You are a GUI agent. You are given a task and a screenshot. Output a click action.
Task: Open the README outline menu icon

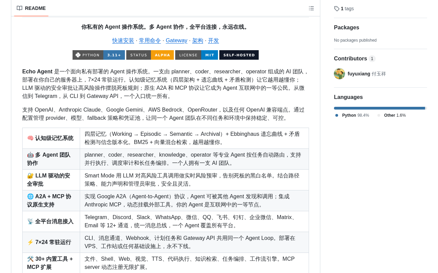(311, 8)
